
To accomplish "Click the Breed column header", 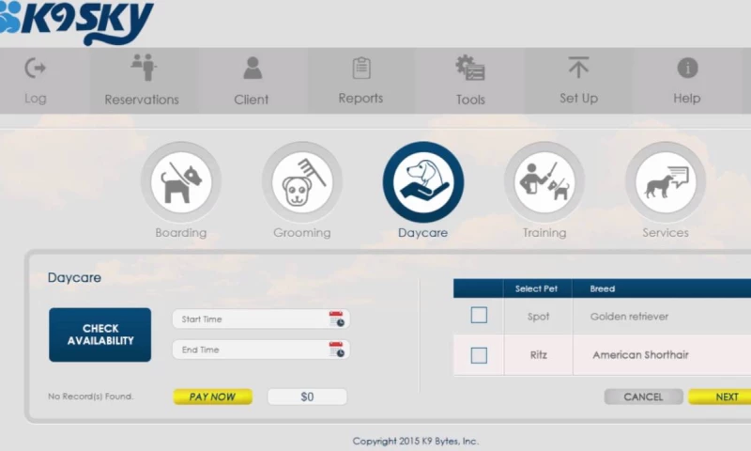I will pos(603,289).
